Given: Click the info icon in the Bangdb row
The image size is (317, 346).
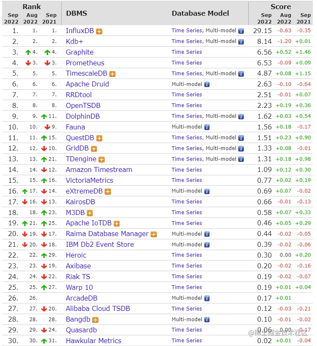Looking at the screenshot, I should click(207, 320).
